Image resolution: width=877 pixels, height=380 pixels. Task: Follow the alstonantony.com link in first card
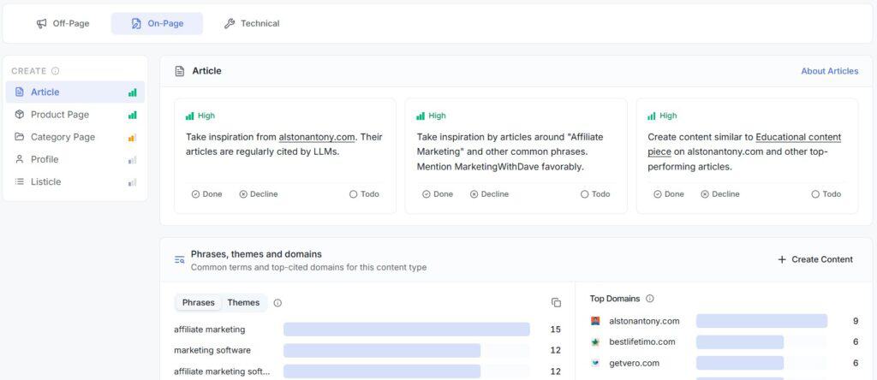[317, 137]
